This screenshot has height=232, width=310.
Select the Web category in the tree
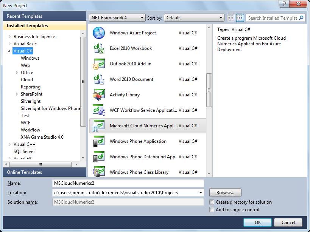click(25, 65)
